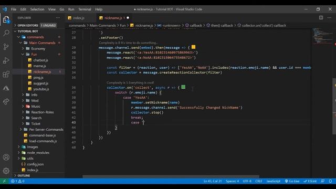
Task: Click the yellow complexity indicator on line 29
Action: click(x=193, y=47)
